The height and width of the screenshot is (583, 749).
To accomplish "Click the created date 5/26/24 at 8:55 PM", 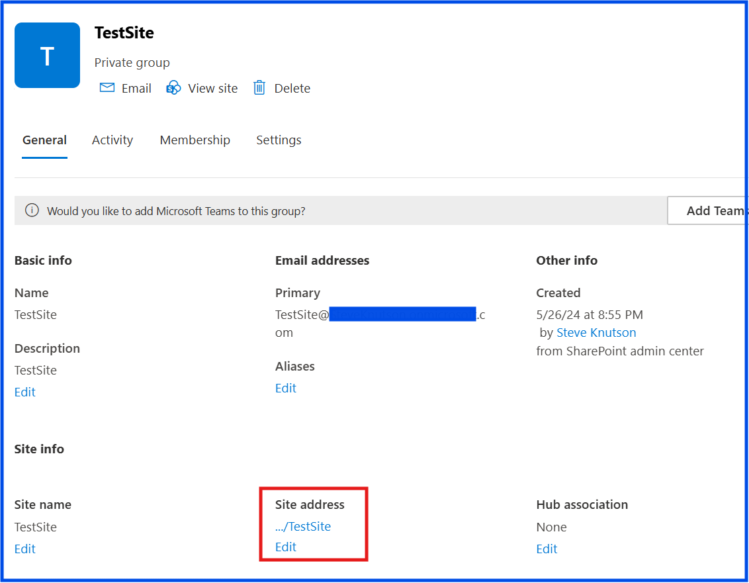I will tap(590, 315).
